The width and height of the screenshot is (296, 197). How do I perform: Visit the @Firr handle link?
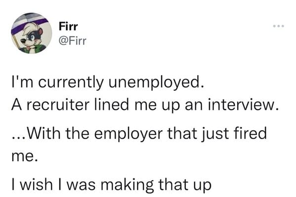click(x=73, y=41)
